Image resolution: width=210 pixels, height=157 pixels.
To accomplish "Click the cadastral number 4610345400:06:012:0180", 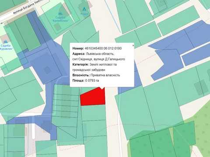I will 103,48.
